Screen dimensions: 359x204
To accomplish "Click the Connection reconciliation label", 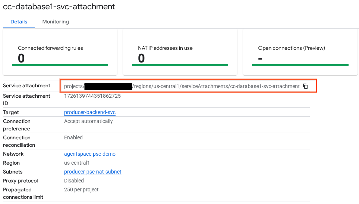I will point(19,141).
